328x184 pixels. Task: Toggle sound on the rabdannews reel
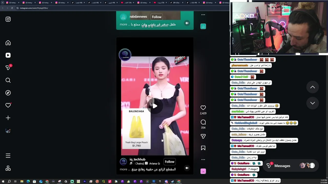point(187,23)
